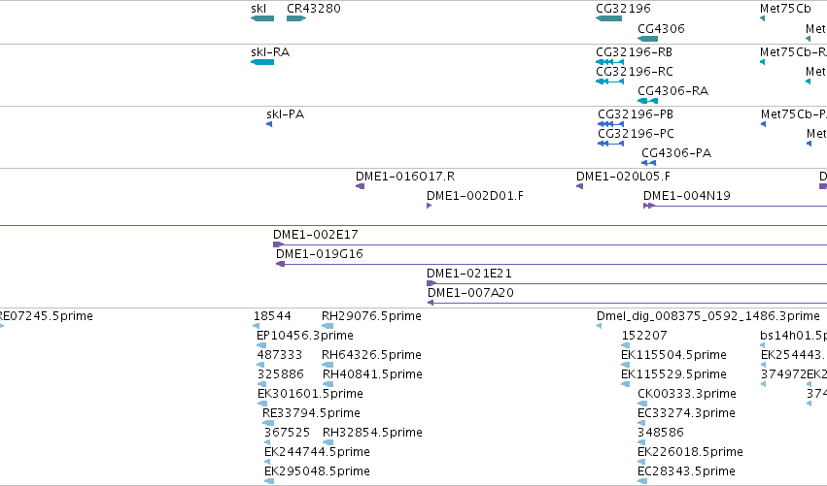Click the RH32854.5prime EST
827x486 pixels.
pos(328,443)
